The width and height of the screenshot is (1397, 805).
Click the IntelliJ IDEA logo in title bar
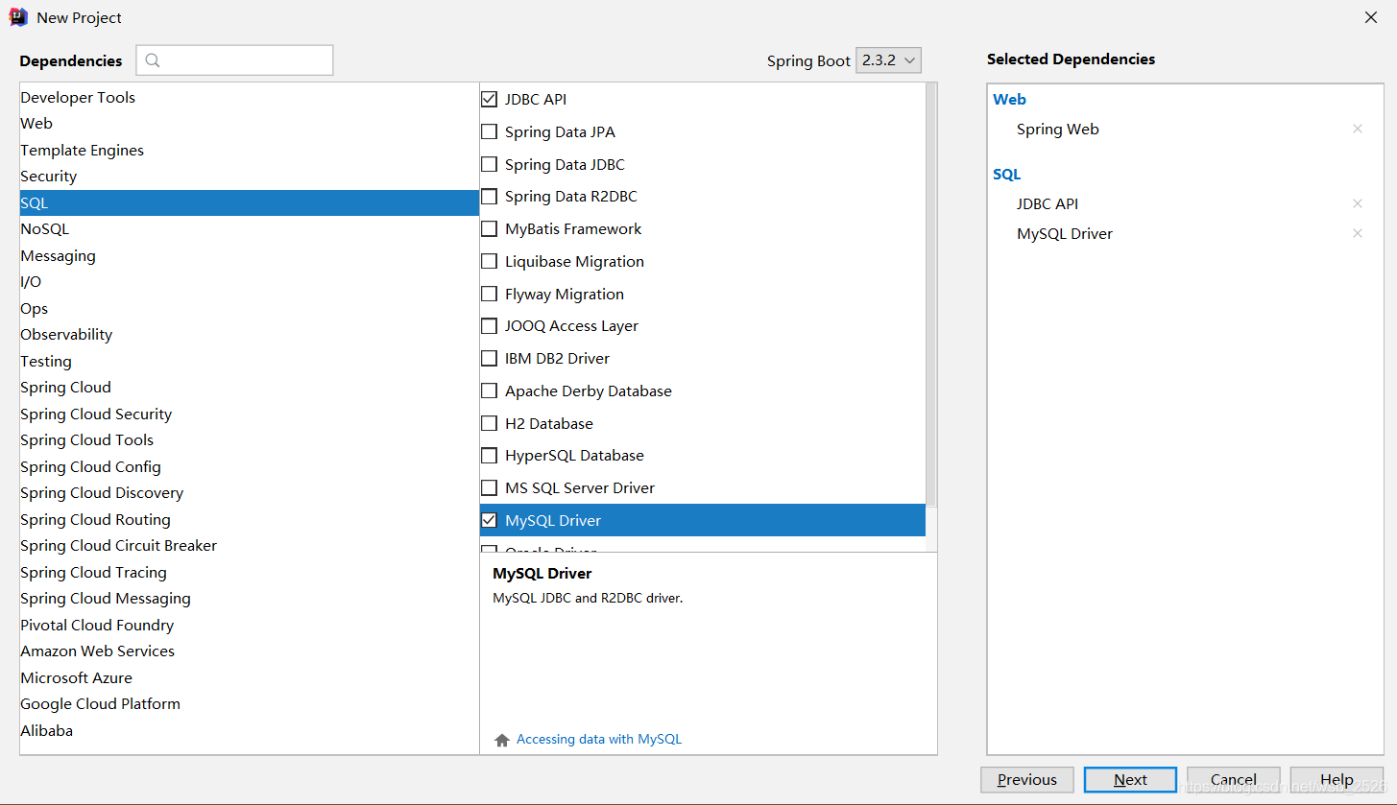point(18,17)
